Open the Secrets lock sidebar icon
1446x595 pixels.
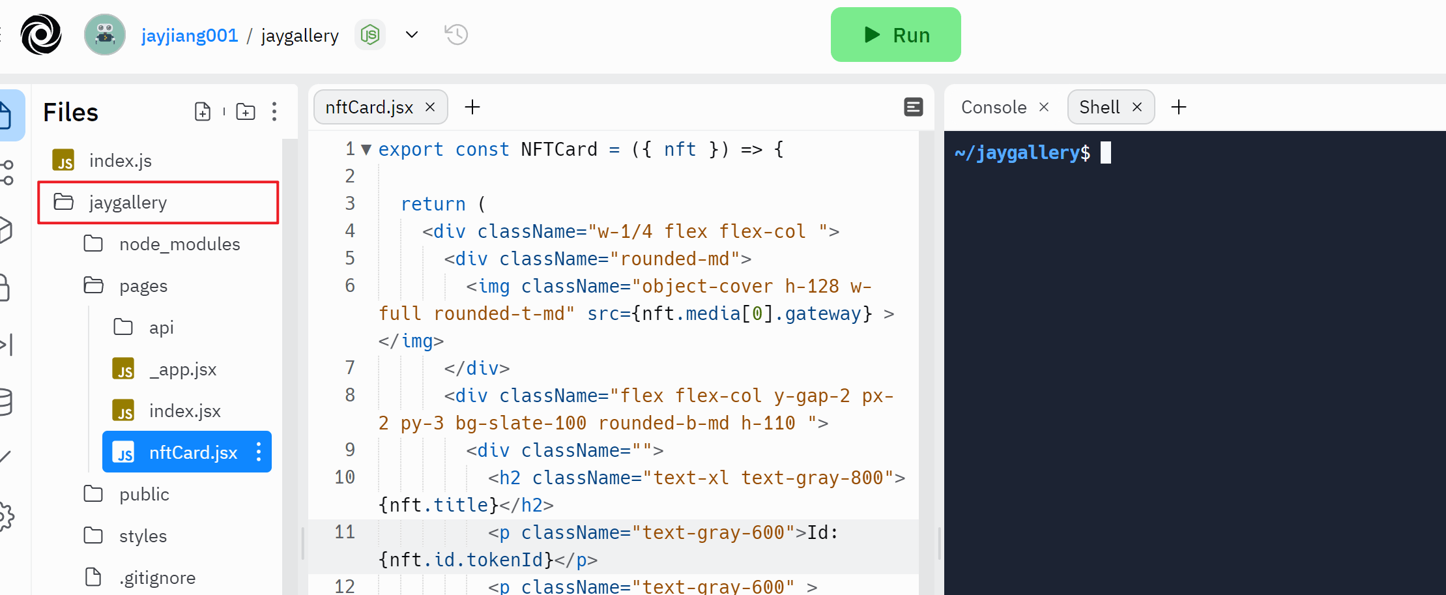[x=6, y=287]
